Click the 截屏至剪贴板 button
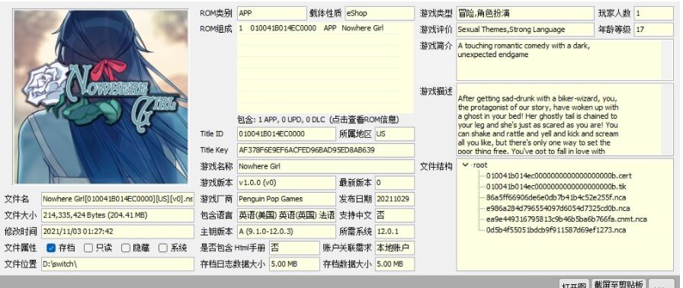 [618, 285]
